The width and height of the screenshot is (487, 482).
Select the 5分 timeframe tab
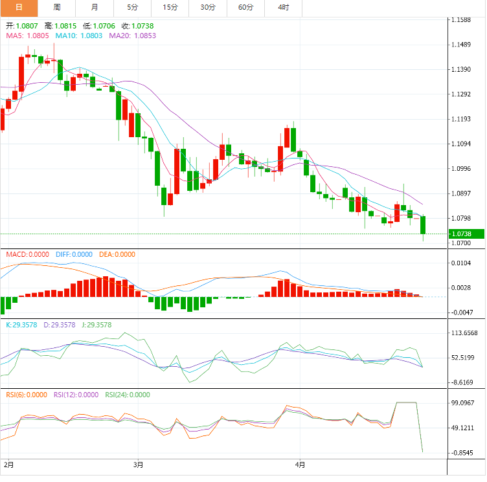(x=133, y=8)
